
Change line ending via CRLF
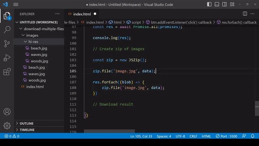point(193,136)
